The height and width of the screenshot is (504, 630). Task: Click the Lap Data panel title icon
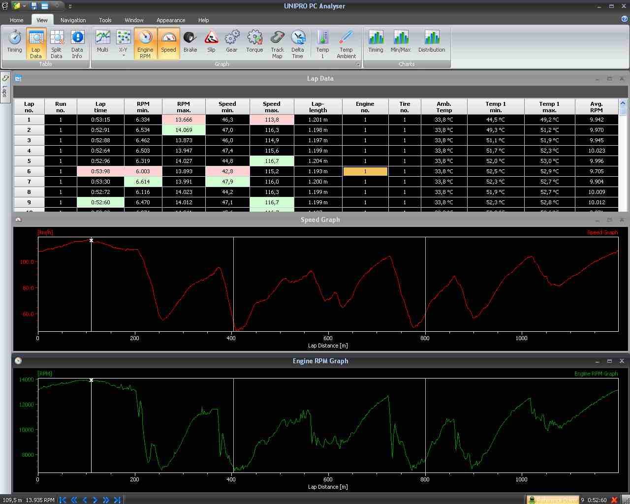(18, 78)
